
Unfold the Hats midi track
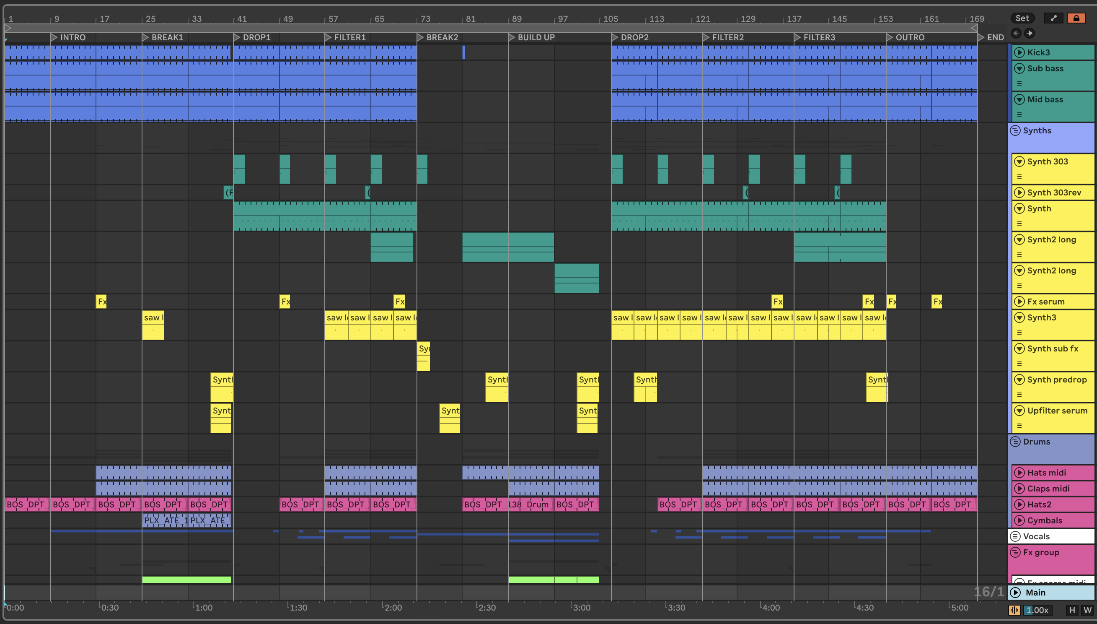(x=1019, y=473)
